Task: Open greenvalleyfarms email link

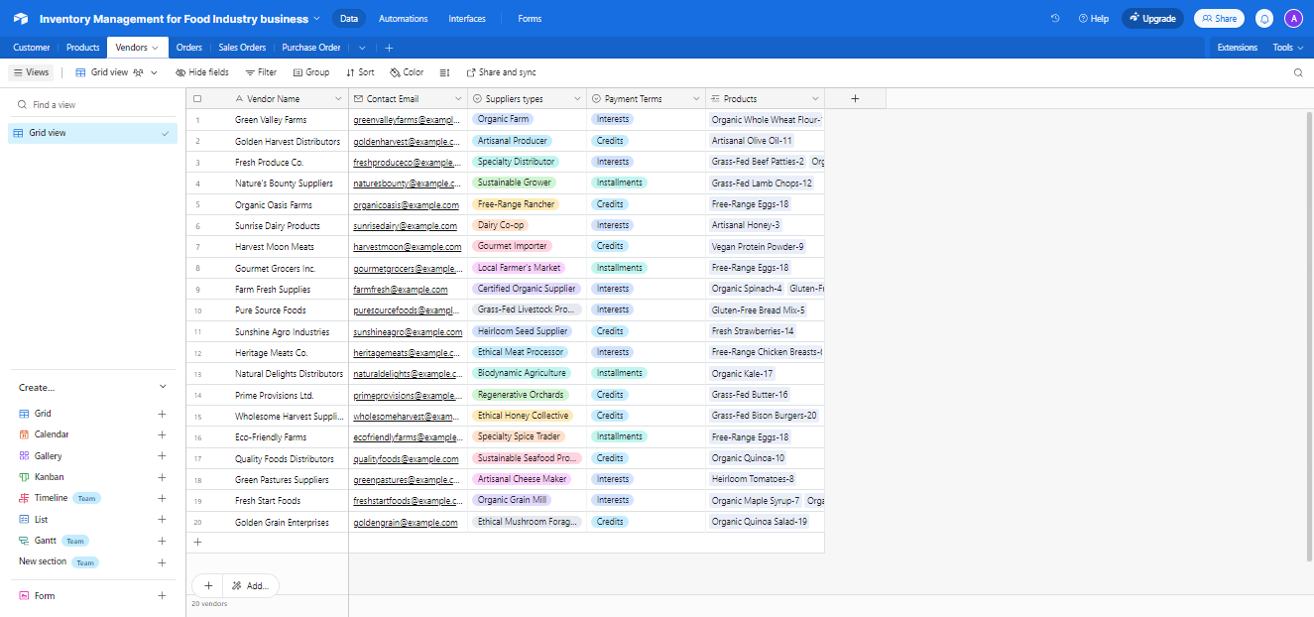Action: [408, 120]
